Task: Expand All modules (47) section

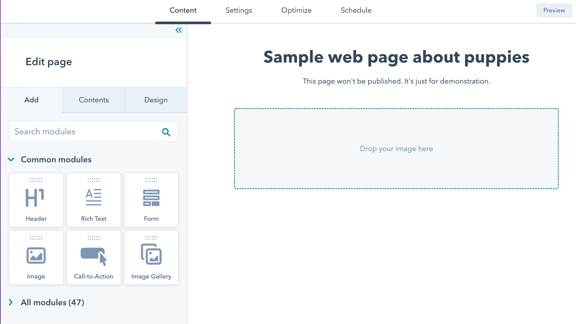Action: pyautogui.click(x=11, y=302)
